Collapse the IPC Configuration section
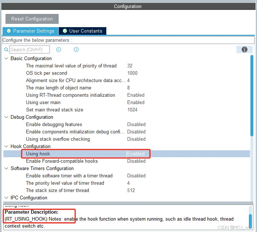This screenshot has width=257, height=232. 6,198
